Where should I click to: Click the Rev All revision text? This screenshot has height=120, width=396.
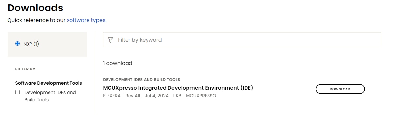click(x=133, y=96)
